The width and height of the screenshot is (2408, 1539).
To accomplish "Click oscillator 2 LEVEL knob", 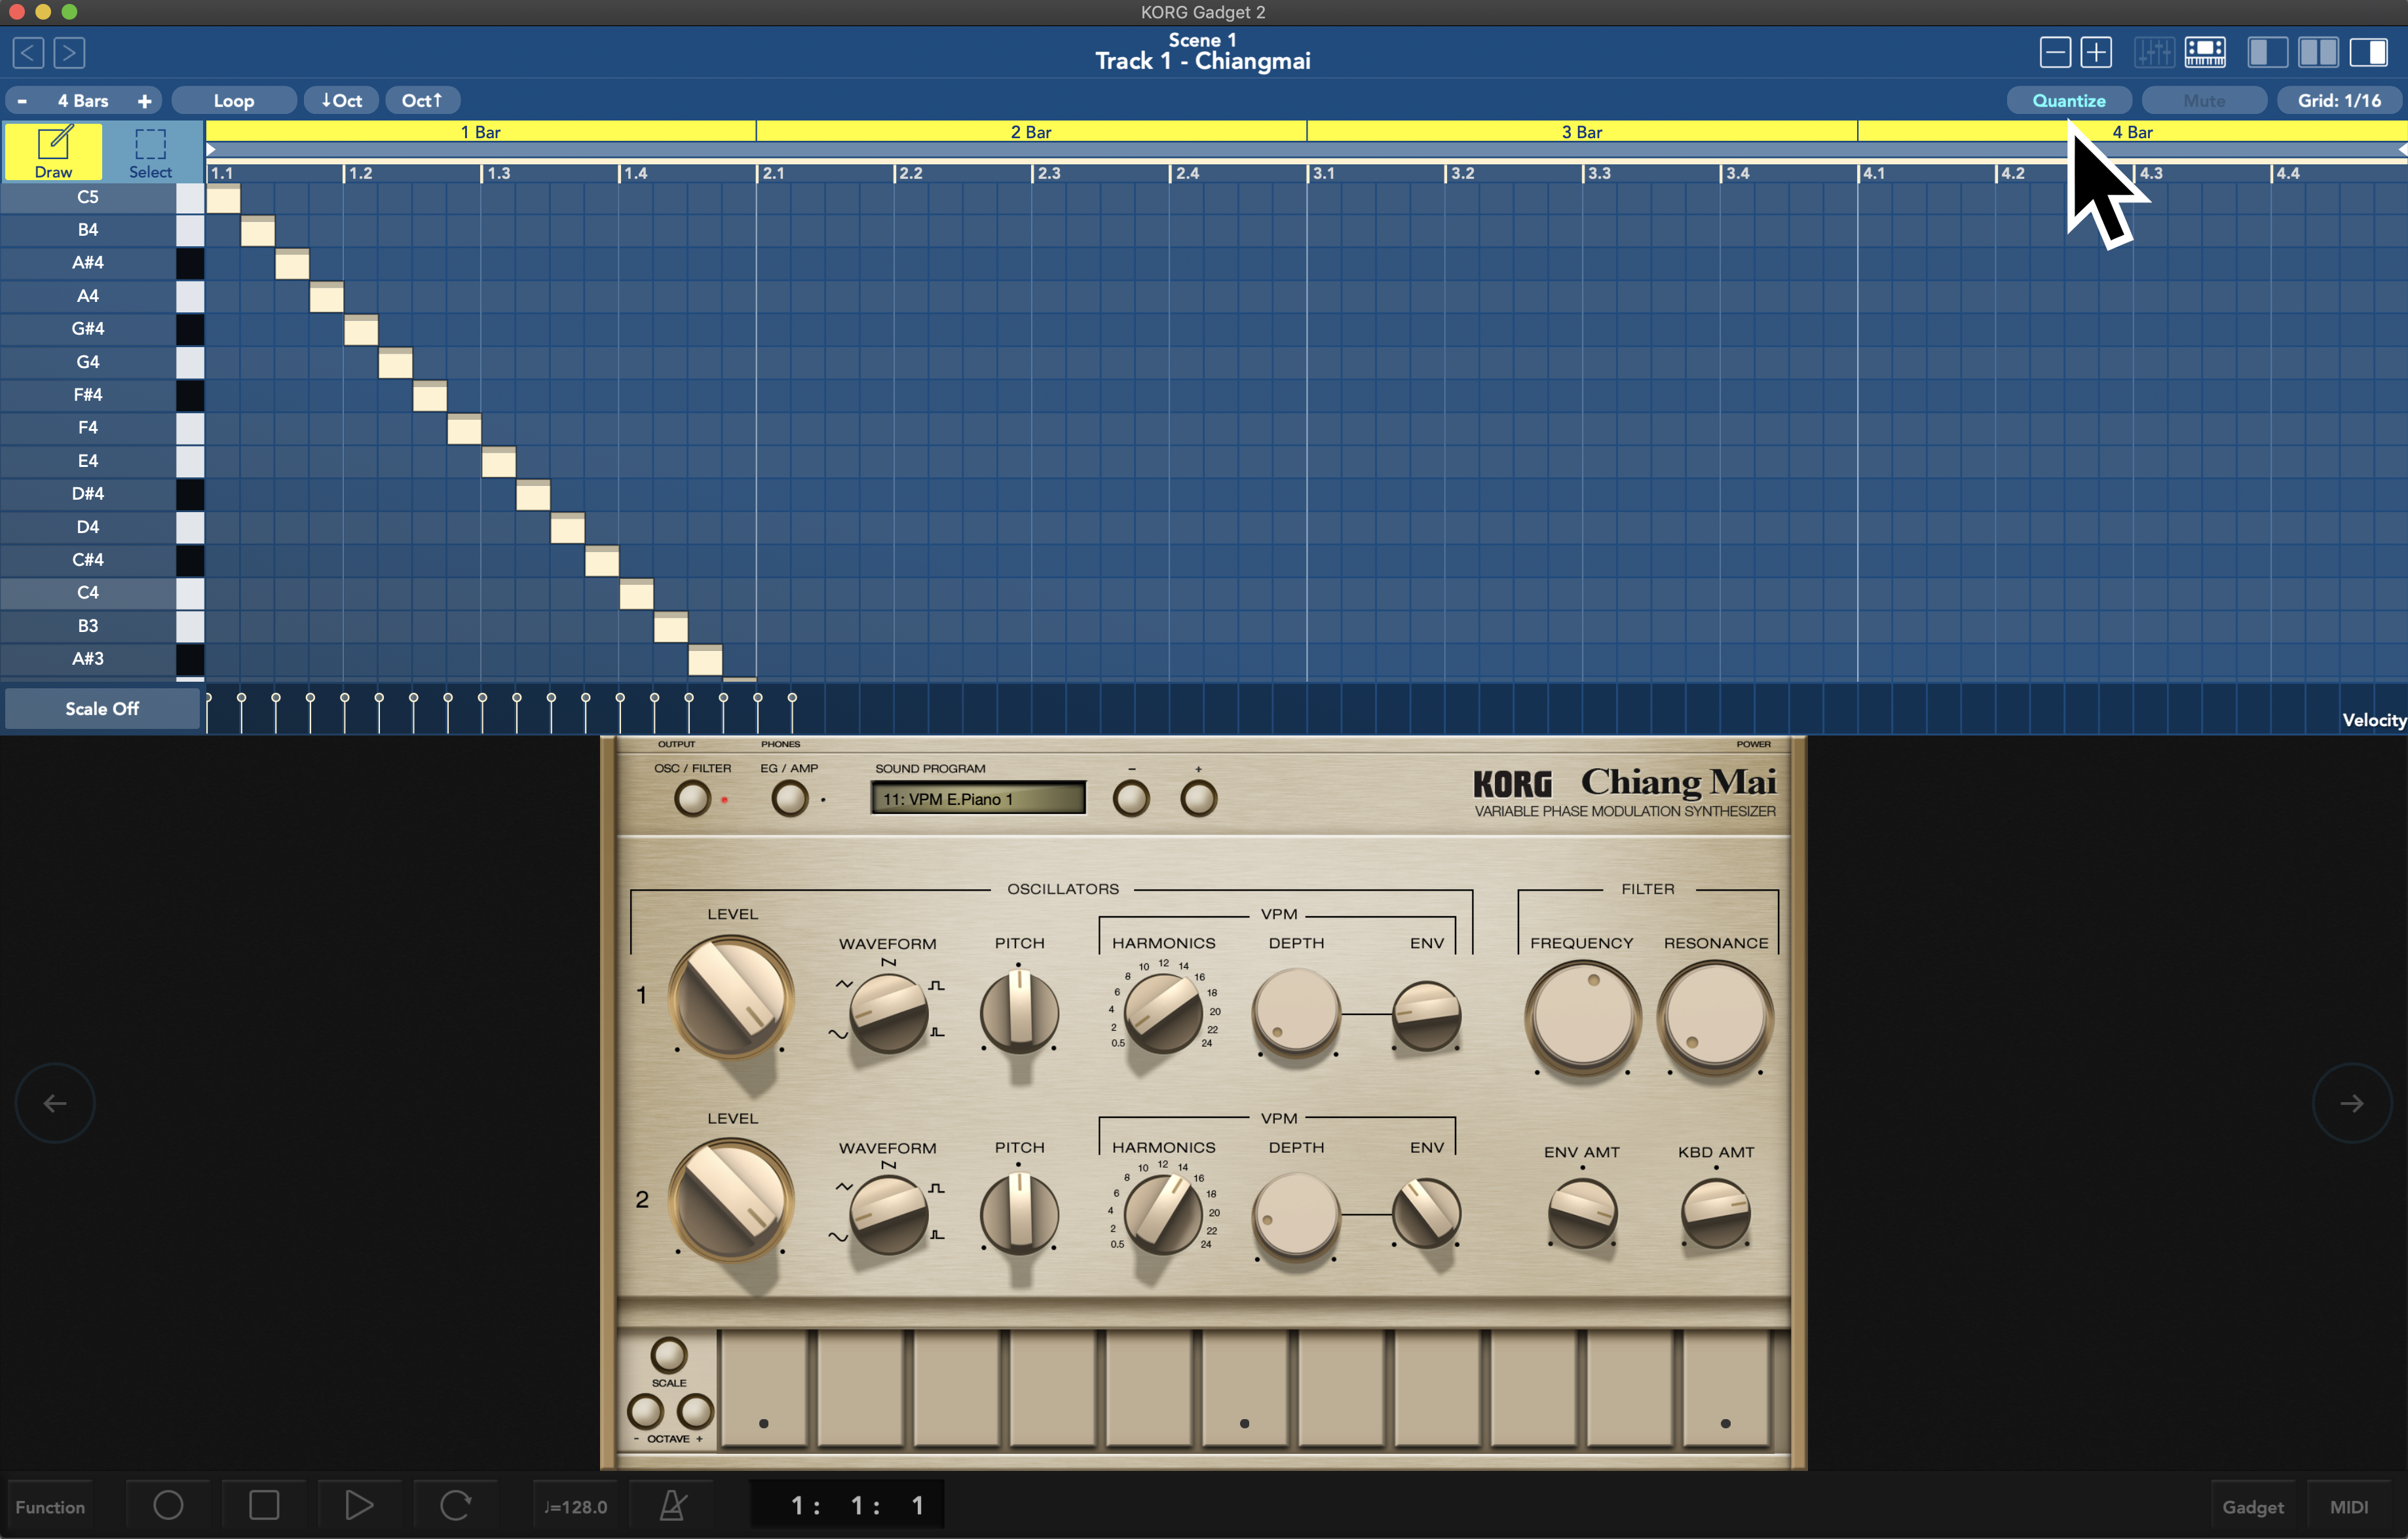I will [x=731, y=1199].
